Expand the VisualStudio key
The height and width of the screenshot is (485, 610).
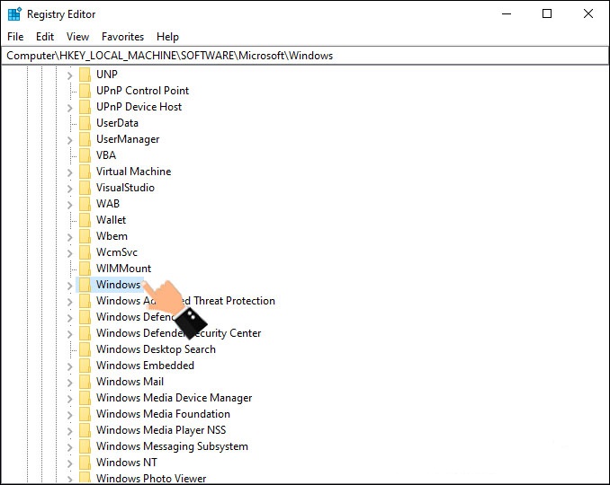point(69,188)
